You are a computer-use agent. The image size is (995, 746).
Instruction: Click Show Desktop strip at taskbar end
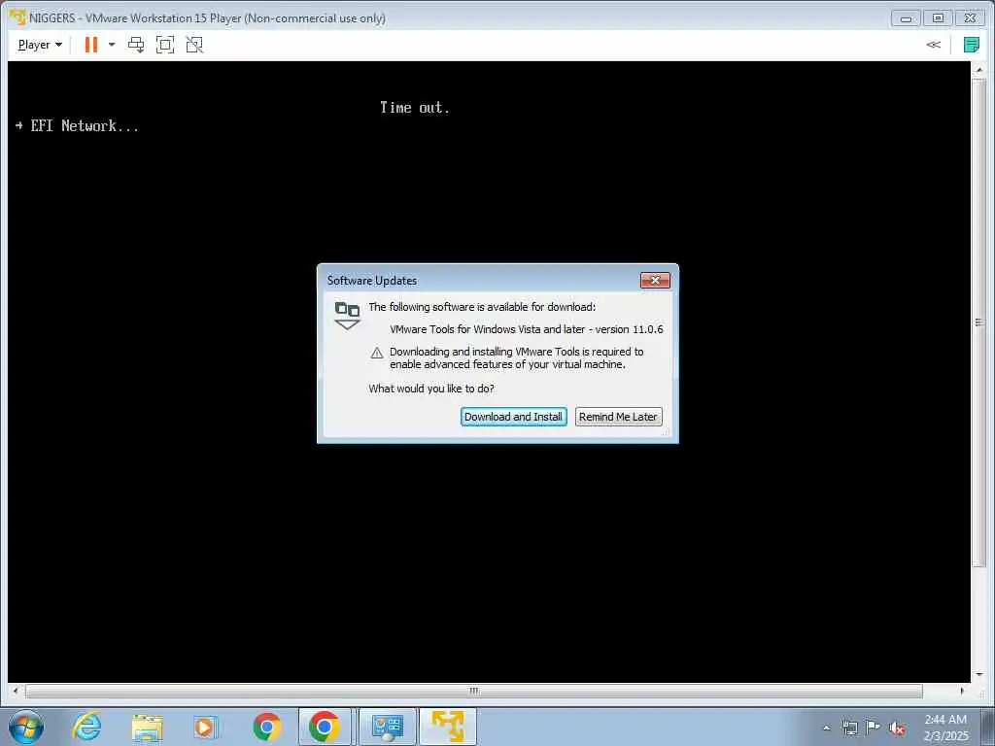click(x=987, y=727)
